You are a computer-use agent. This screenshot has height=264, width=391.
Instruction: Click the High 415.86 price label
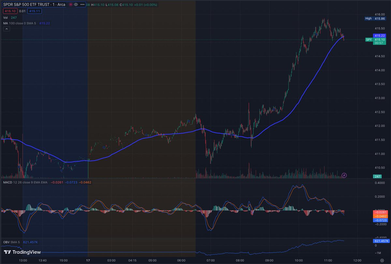375,19
